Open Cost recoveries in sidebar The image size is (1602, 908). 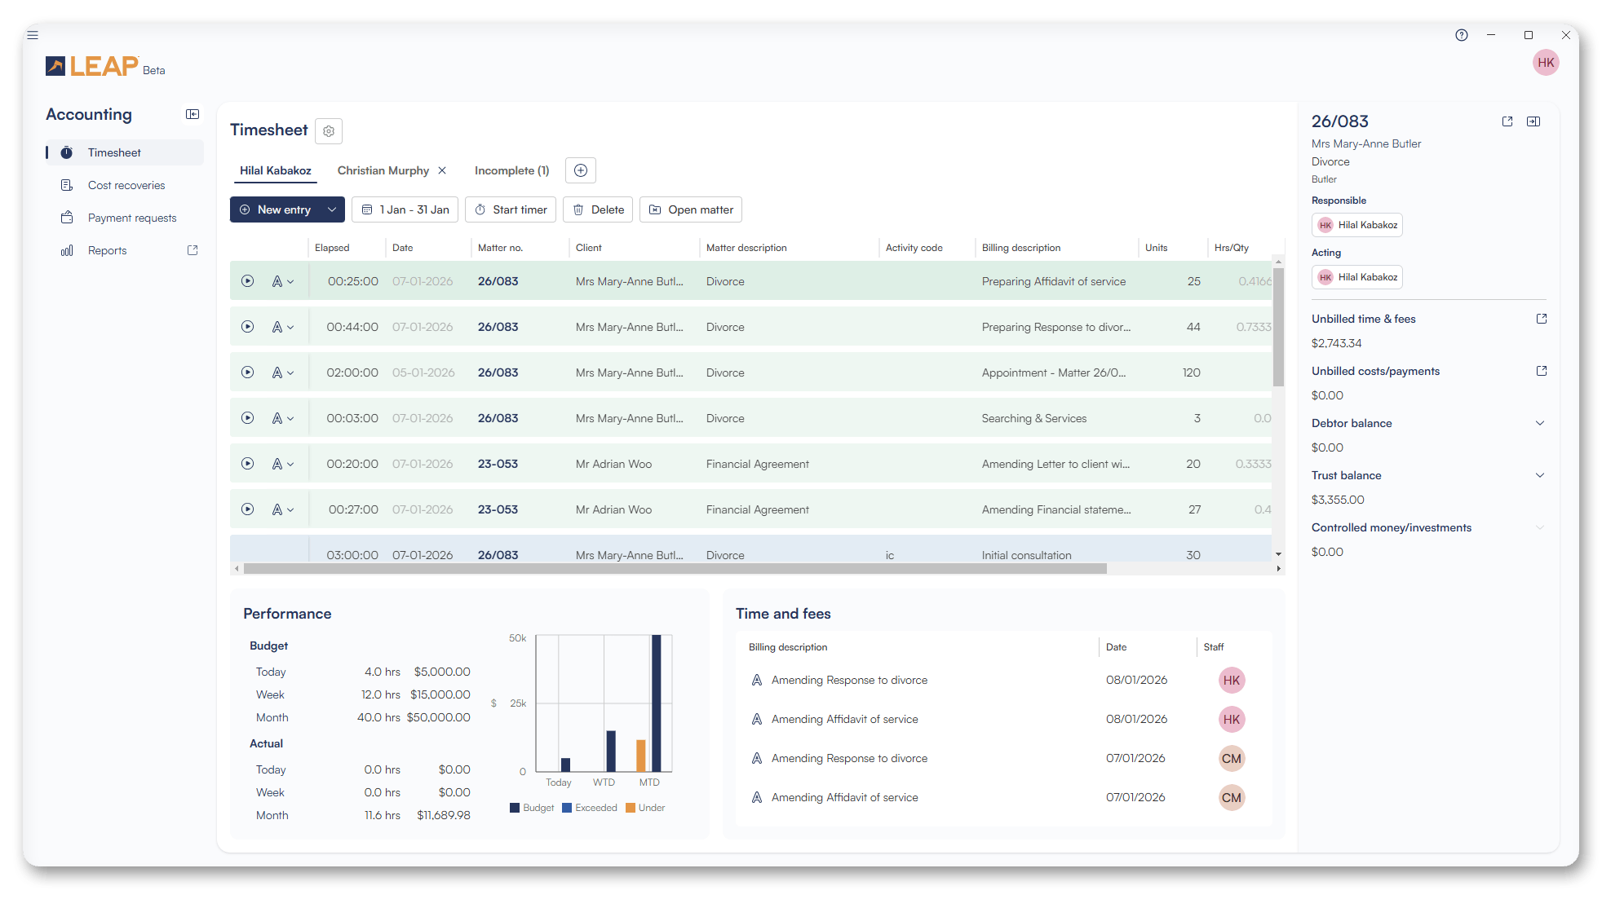[126, 185]
